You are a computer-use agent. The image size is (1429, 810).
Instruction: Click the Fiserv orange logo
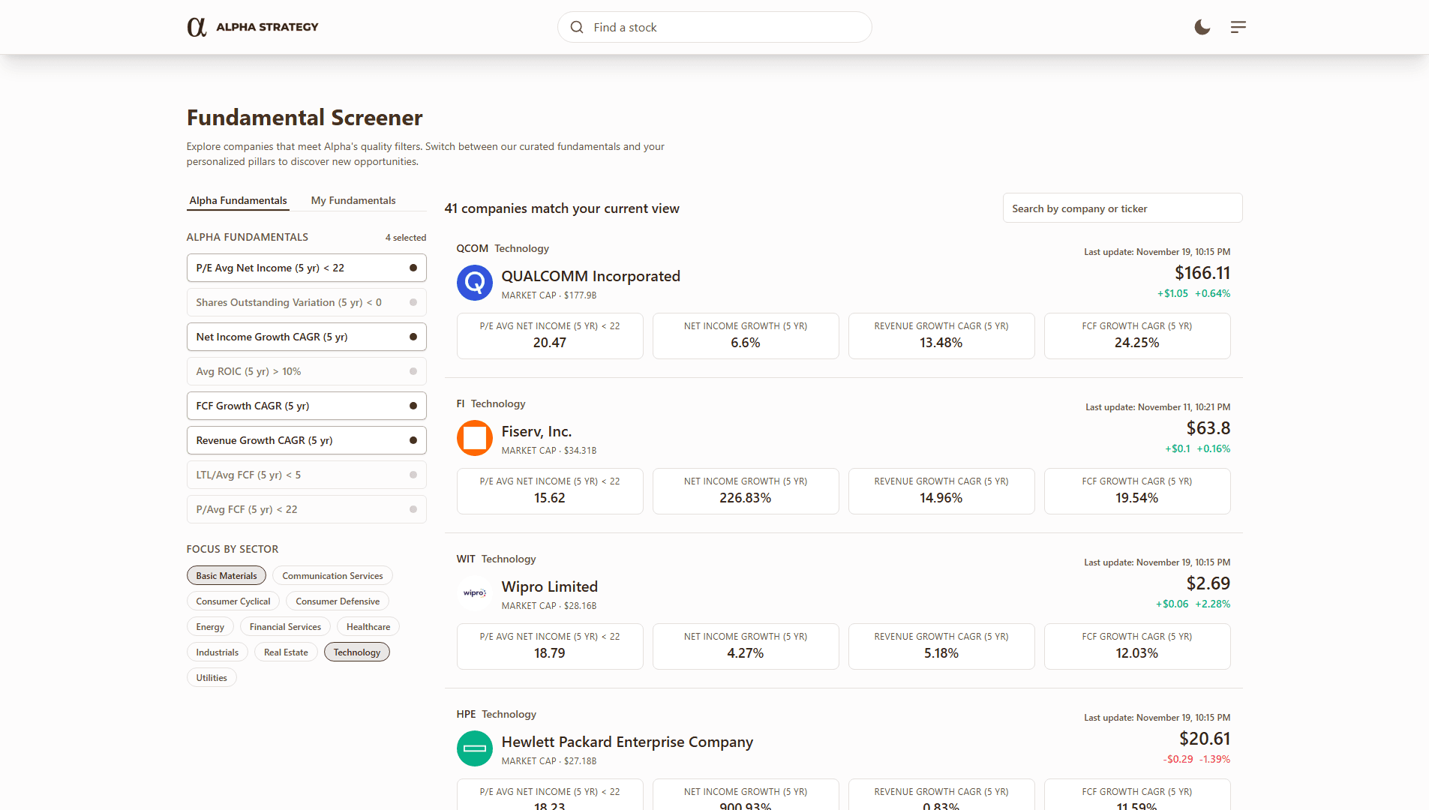[x=474, y=438]
